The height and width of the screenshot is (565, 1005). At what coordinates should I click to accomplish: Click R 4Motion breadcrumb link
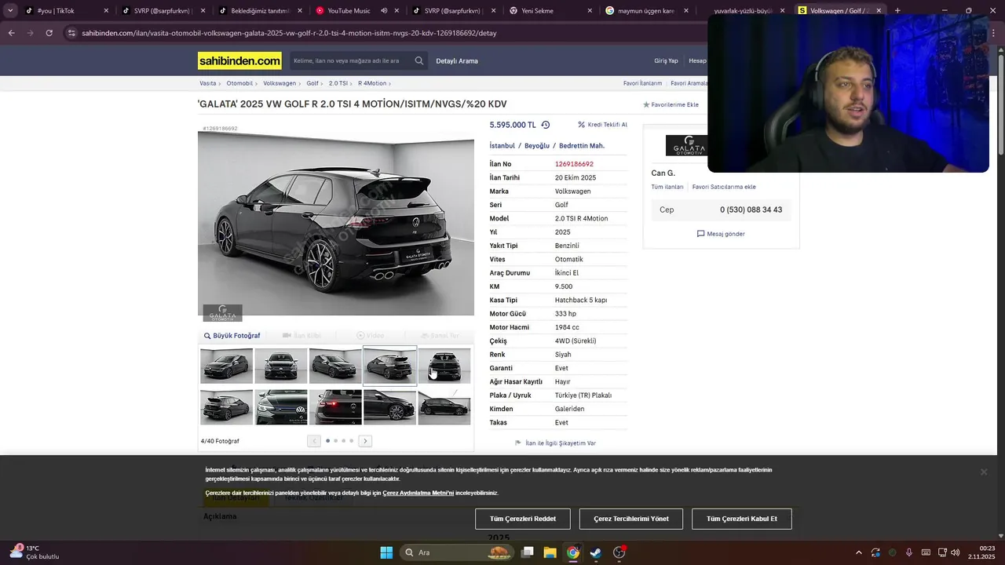(x=372, y=83)
